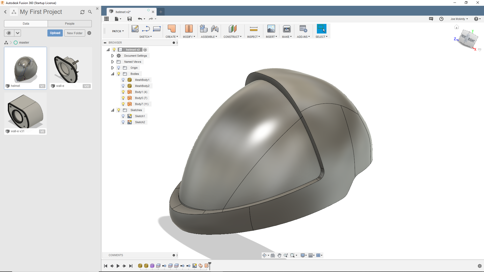Click the Insert image icon
This screenshot has height=272, width=484.
point(271,29)
